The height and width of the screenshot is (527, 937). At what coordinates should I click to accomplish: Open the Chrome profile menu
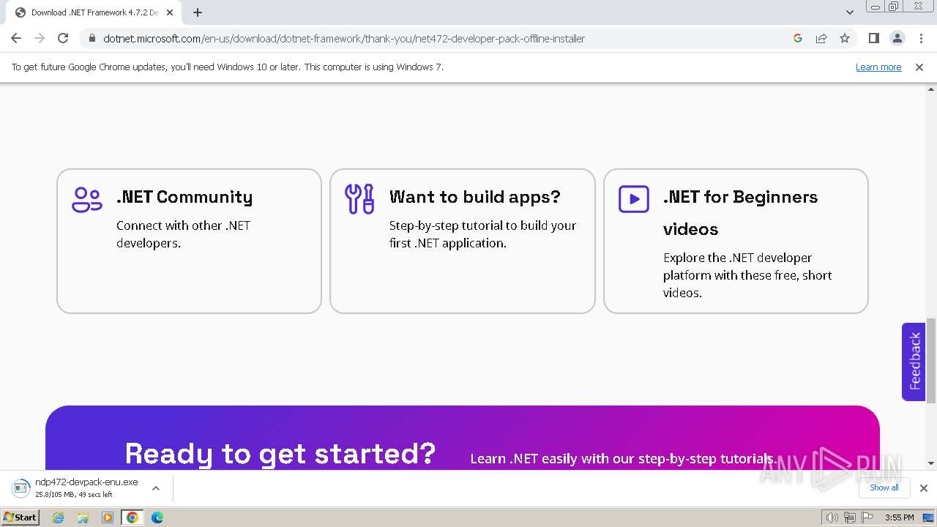[897, 38]
